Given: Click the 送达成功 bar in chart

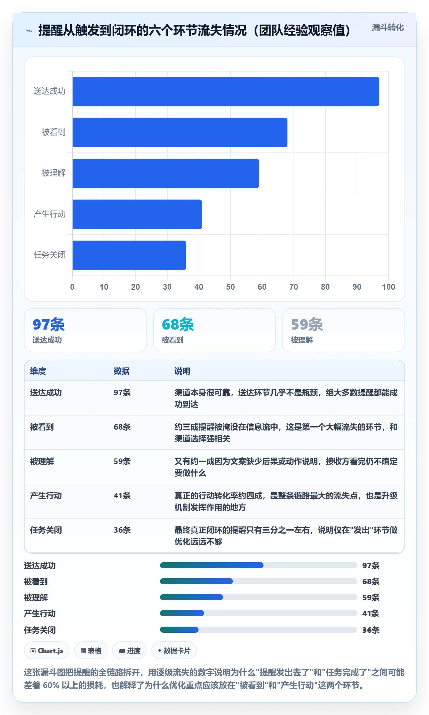Looking at the screenshot, I should pyautogui.click(x=226, y=91).
